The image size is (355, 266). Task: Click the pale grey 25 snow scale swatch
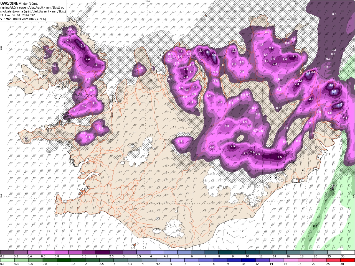point(334,252)
